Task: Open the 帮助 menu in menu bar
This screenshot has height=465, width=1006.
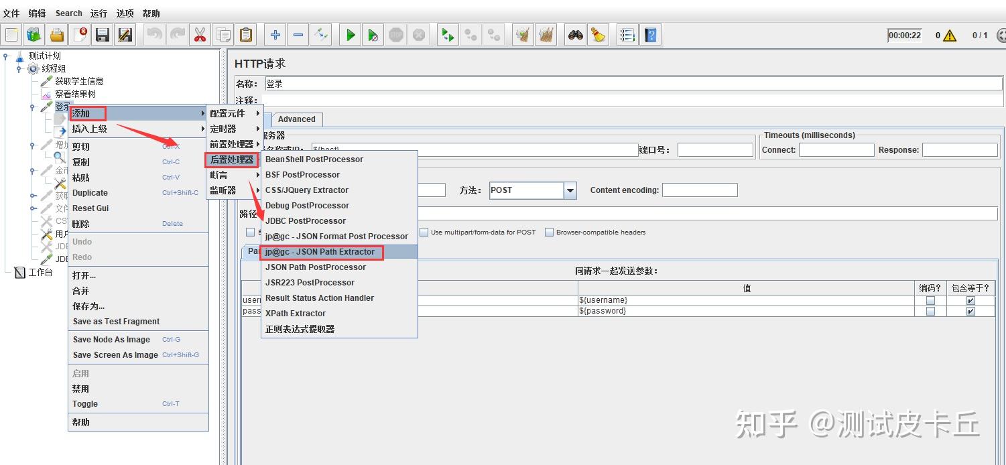Action: point(151,13)
